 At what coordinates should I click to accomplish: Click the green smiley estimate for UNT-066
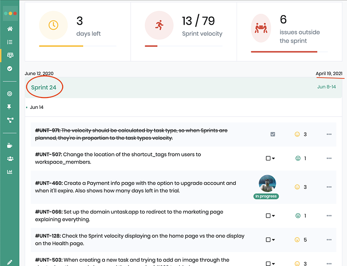click(x=298, y=216)
